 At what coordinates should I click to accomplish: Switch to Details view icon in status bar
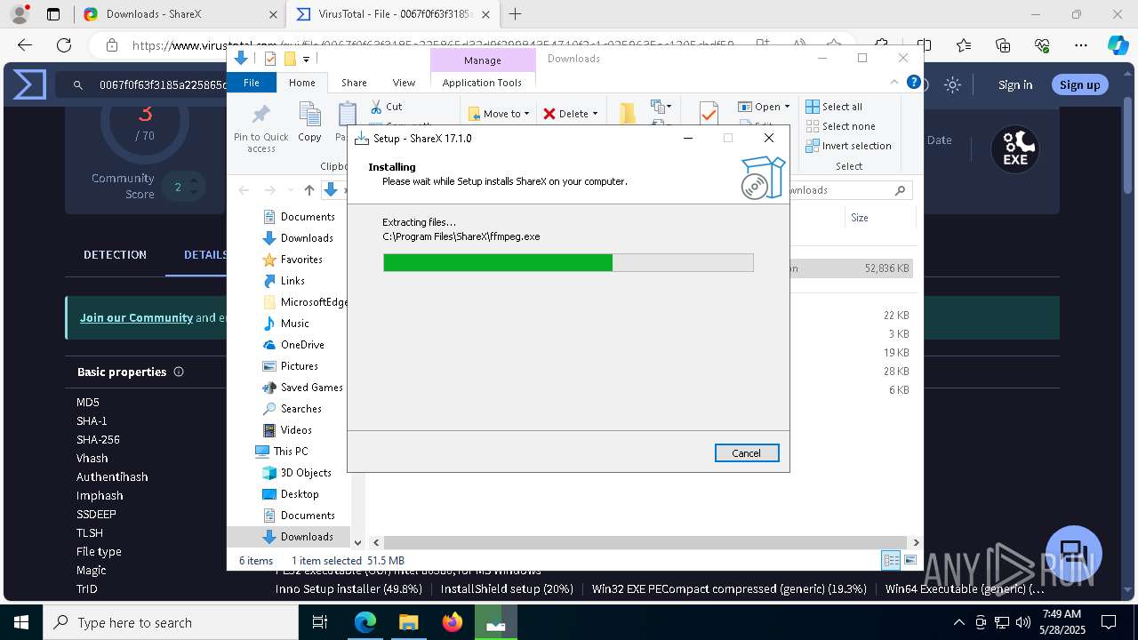(x=890, y=560)
